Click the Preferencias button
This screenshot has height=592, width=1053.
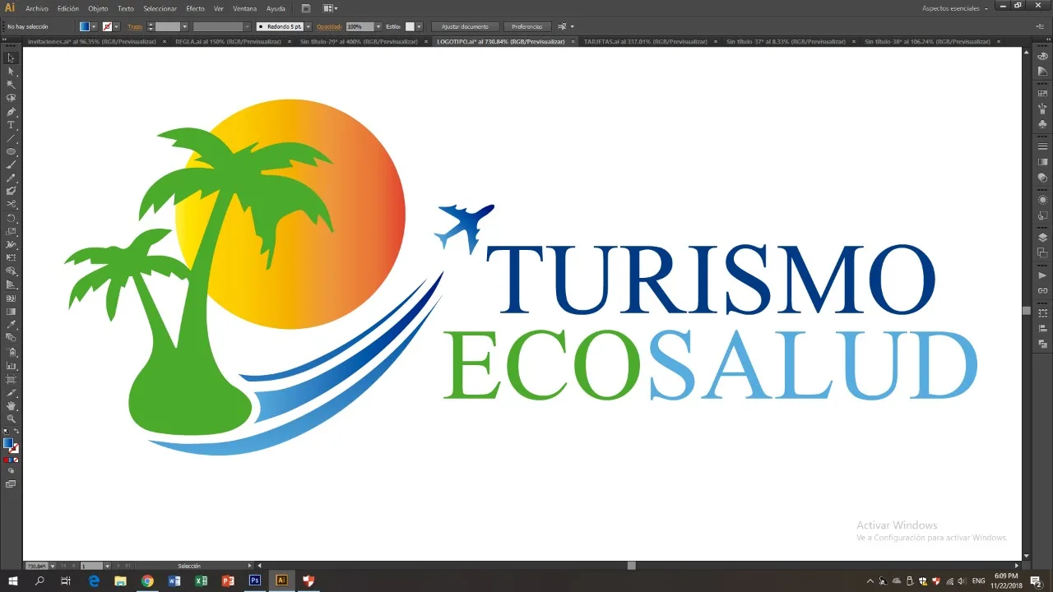click(526, 26)
